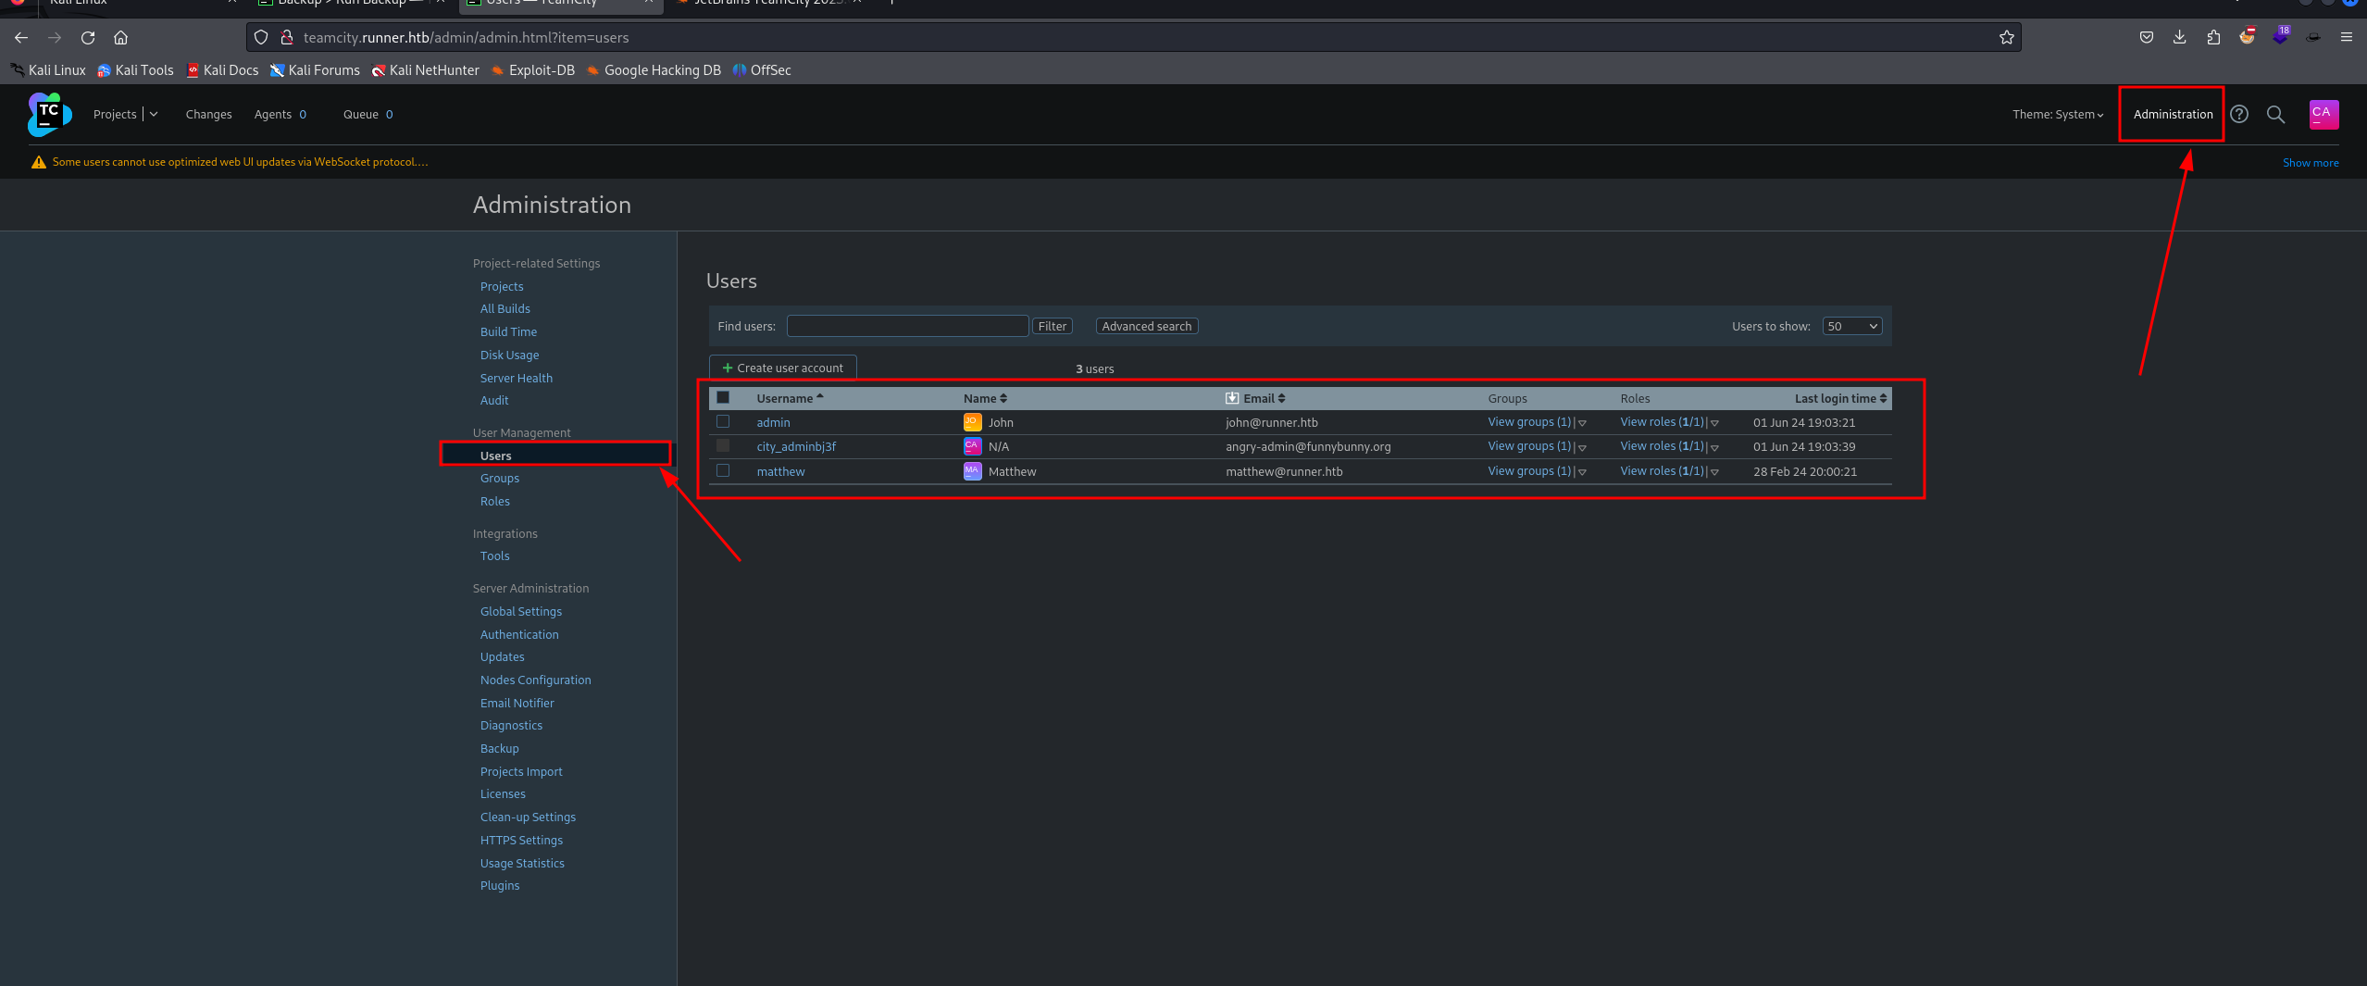Click the WebSocket warning triangle icon
2367x986 pixels.
pyautogui.click(x=39, y=162)
